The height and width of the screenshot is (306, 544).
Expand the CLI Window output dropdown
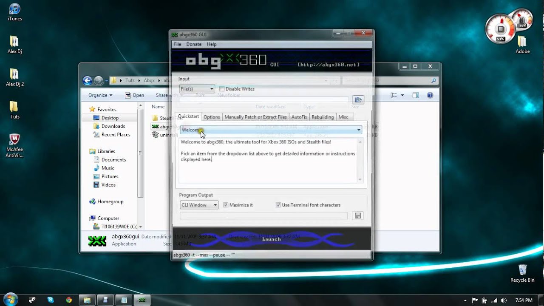(199, 205)
